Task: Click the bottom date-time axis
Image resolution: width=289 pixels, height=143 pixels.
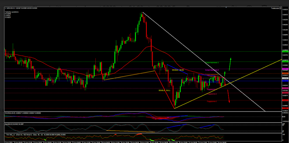Action: point(116,142)
